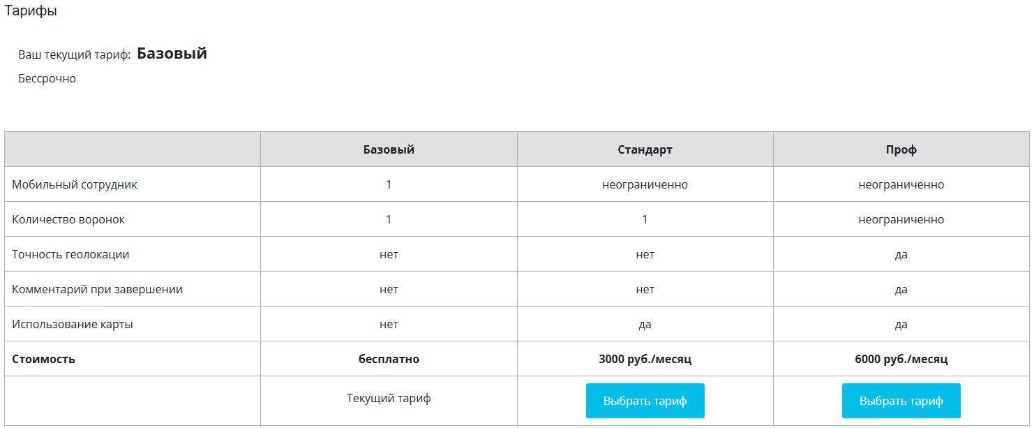Select the "Проф" column header
Image resolution: width=1034 pixels, height=428 pixels.
901,149
